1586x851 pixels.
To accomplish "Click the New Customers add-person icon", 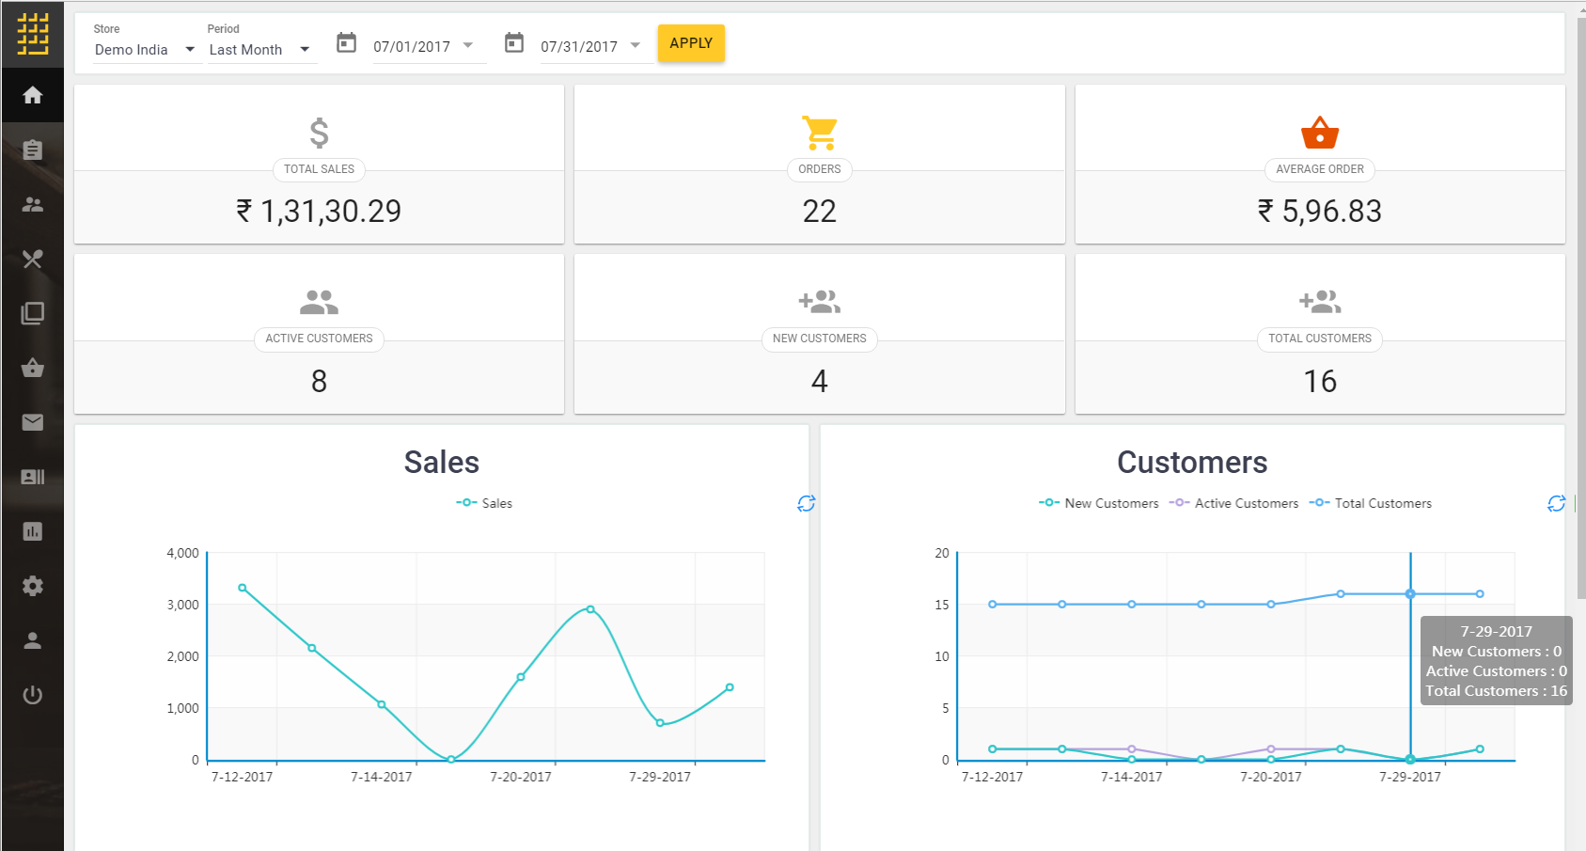I will tap(820, 302).
